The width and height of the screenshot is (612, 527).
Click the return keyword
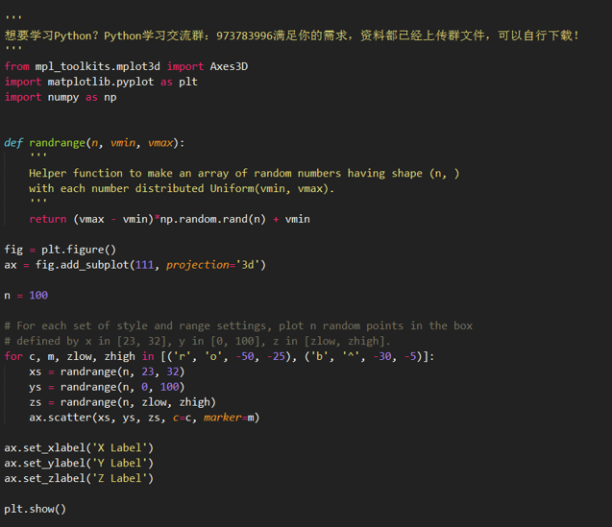(x=47, y=219)
